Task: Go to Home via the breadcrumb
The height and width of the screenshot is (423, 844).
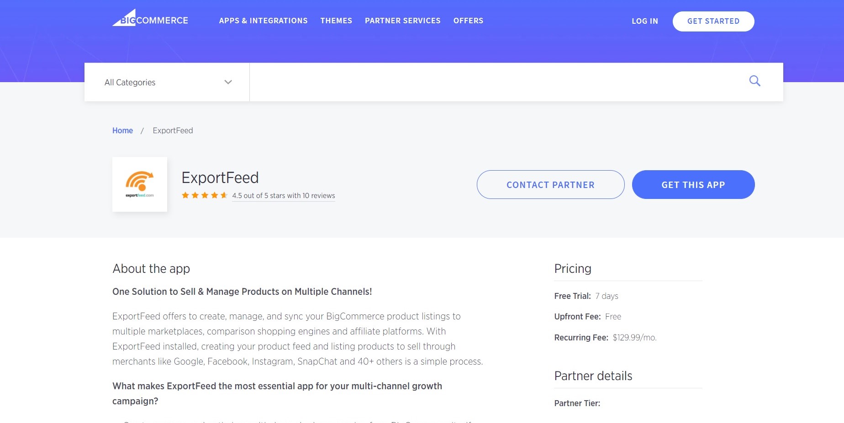Action: coord(122,131)
